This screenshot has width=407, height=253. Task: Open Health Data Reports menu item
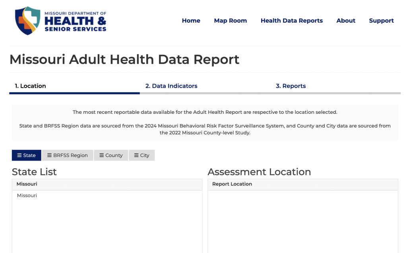coord(291,21)
